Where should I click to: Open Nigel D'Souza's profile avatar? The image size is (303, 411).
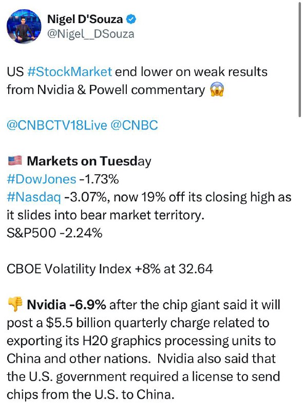pos(24,26)
